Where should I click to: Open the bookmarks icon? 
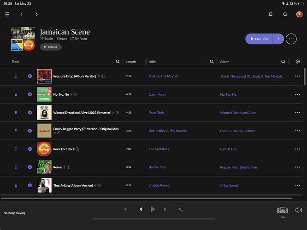point(271,14)
